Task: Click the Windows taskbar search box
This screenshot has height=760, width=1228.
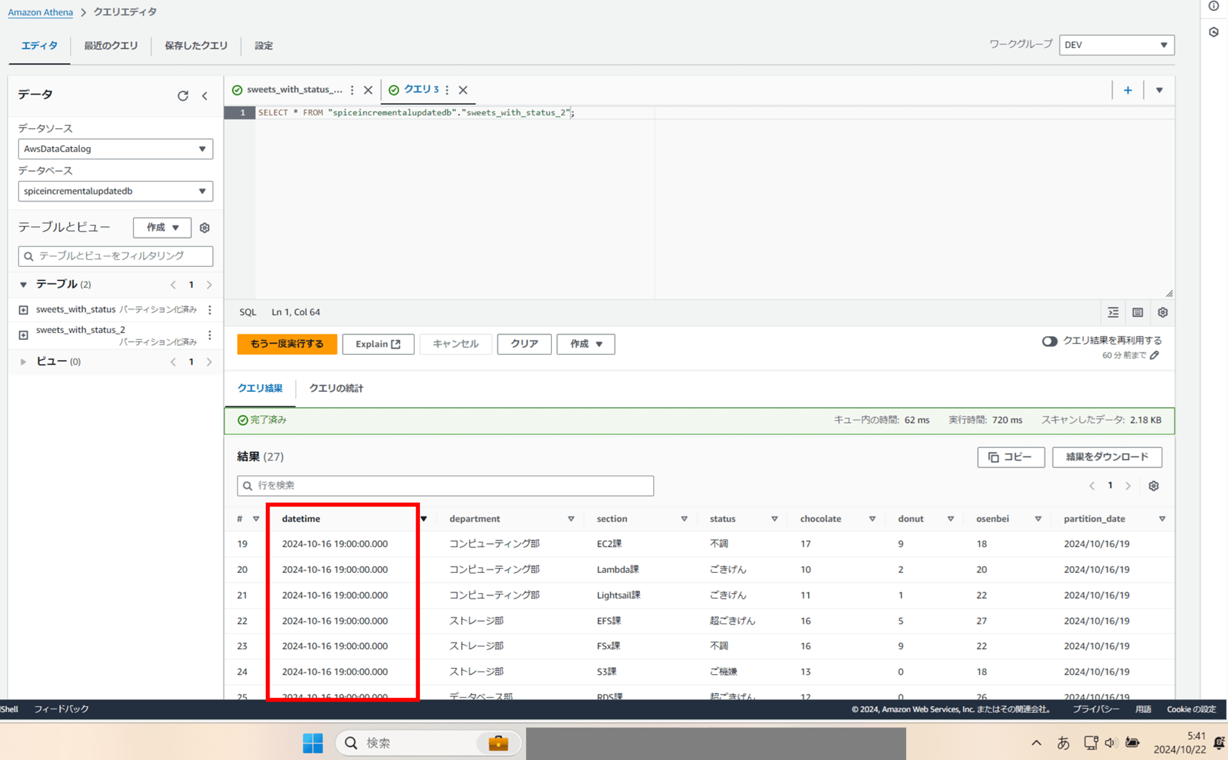Action: pyautogui.click(x=429, y=743)
